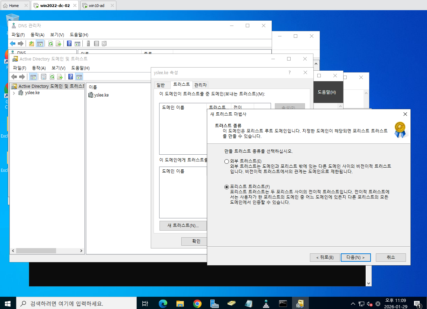
Task: Click the network icon in system tray
Action: tap(361, 303)
